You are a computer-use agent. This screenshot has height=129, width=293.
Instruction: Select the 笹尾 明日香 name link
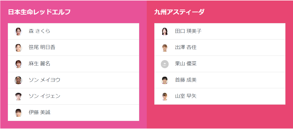pyautogui.click(x=42, y=47)
